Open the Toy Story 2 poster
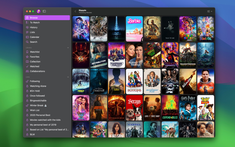Screen dimensions: 235x147 coord(206,108)
